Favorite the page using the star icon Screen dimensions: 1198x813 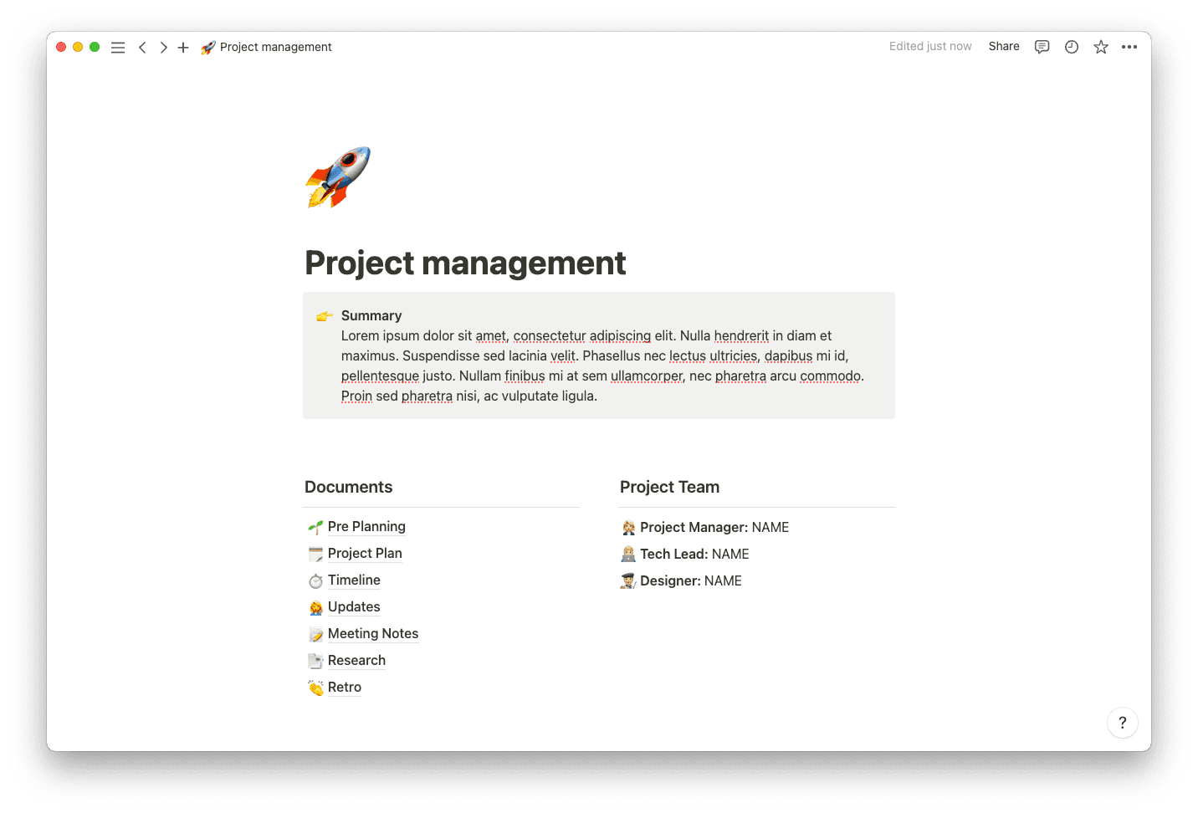coord(1100,48)
